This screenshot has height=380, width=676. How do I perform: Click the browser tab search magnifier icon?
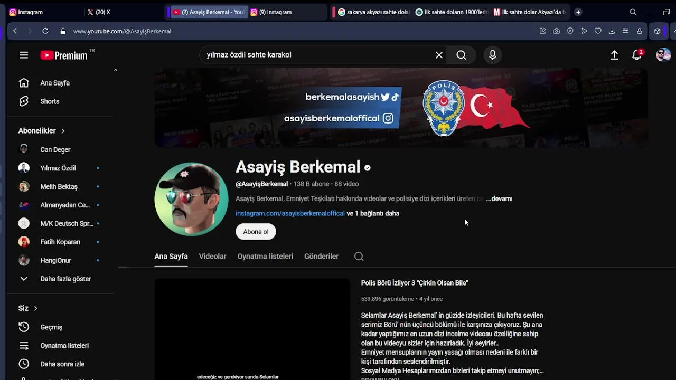point(633,12)
